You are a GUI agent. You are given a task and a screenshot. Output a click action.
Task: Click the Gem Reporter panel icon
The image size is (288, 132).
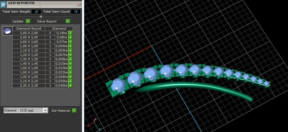[x=4, y=4]
